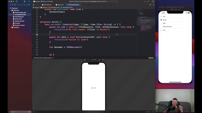Stop the running build in Xcode
The height and width of the screenshot is (113, 202).
29,1
